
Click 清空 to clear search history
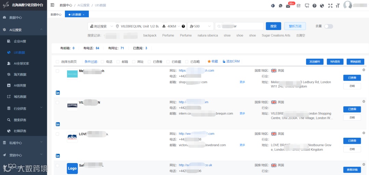[x=301, y=36]
